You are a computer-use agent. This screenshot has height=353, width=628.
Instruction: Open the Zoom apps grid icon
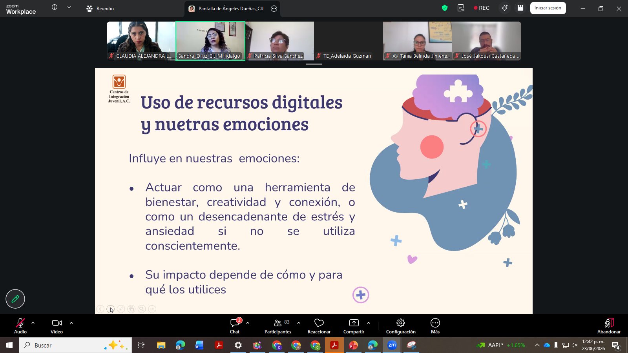point(520,8)
